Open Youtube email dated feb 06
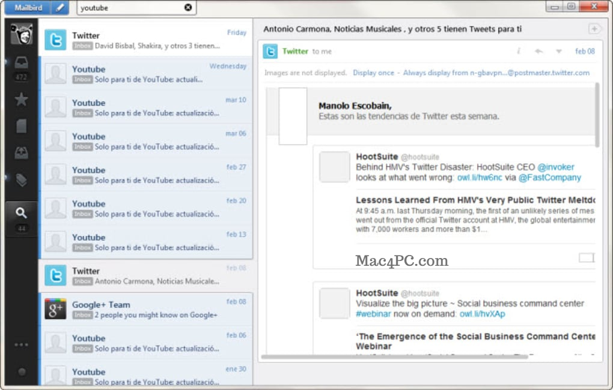Viewport: 613px width, 390px height. 146,343
